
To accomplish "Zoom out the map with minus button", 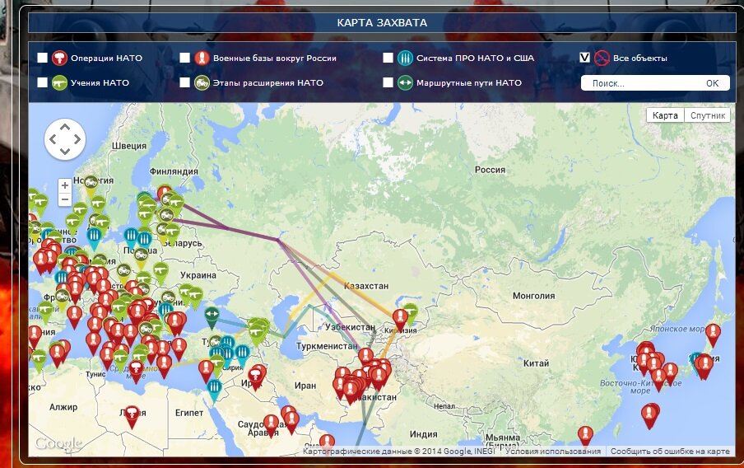I will point(65,199).
